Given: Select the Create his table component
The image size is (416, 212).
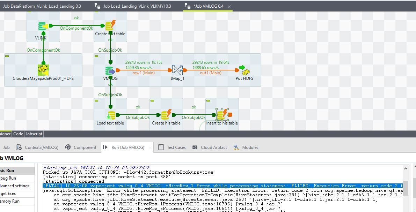Looking at the screenshot, I should (x=166, y=113).
